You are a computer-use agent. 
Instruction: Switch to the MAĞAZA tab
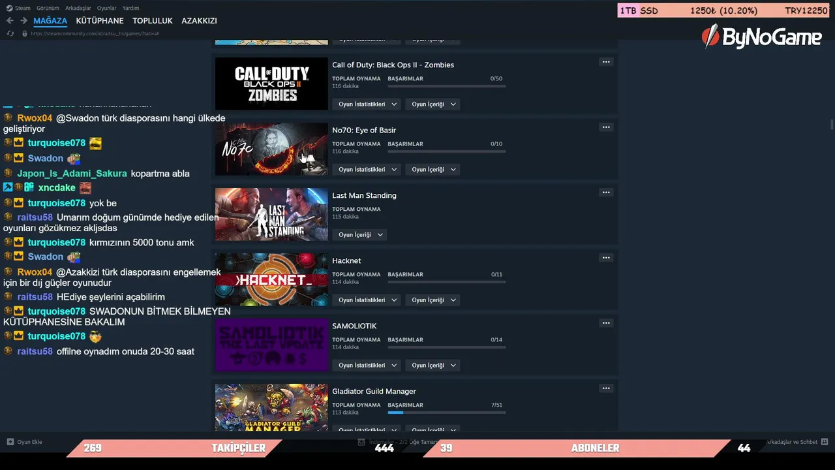pos(50,21)
